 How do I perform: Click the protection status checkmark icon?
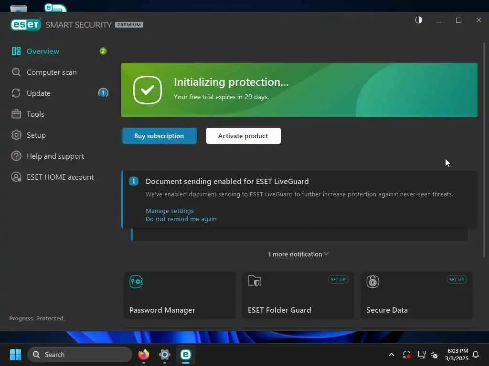point(148,90)
